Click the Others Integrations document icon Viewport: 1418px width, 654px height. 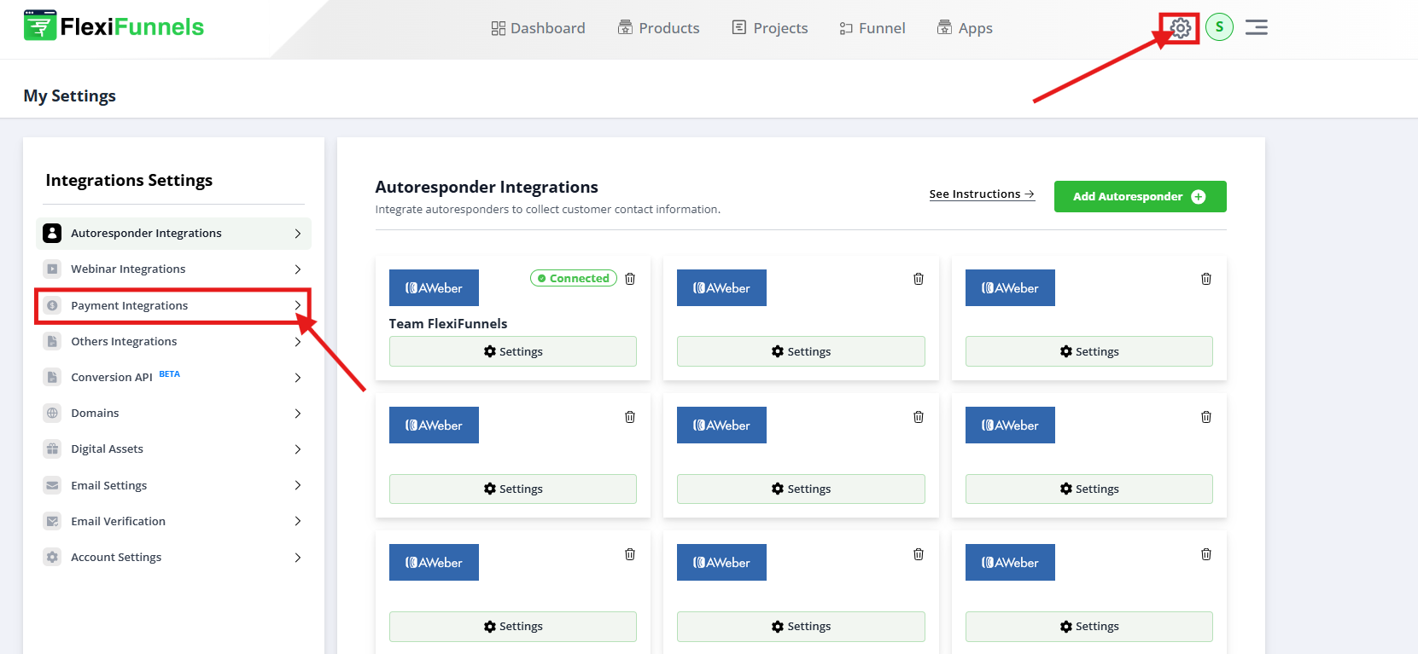pyautogui.click(x=52, y=341)
